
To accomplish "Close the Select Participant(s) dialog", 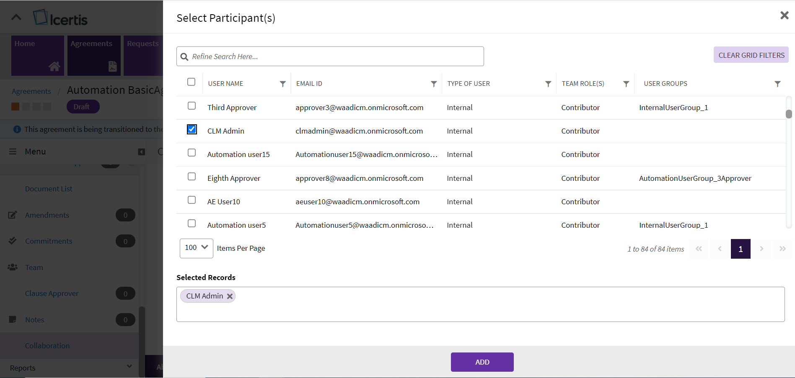I will (784, 15).
